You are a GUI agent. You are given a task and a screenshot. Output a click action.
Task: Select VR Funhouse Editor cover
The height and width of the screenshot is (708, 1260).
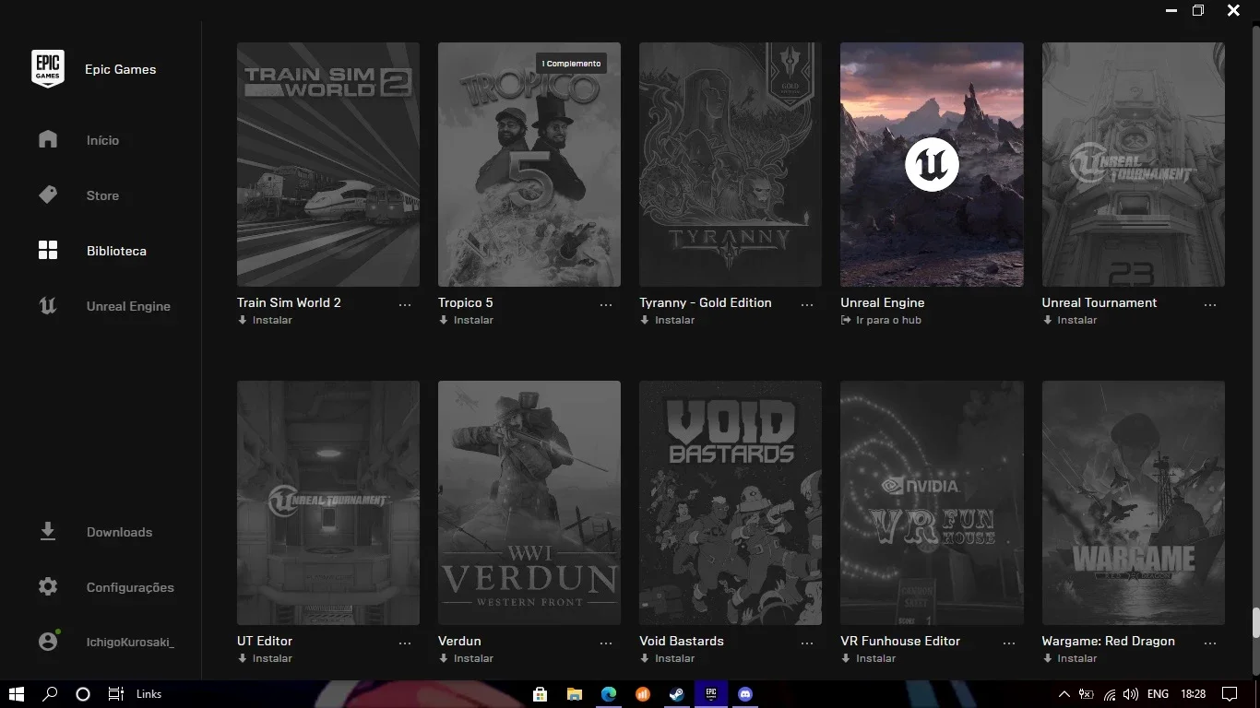[932, 503]
